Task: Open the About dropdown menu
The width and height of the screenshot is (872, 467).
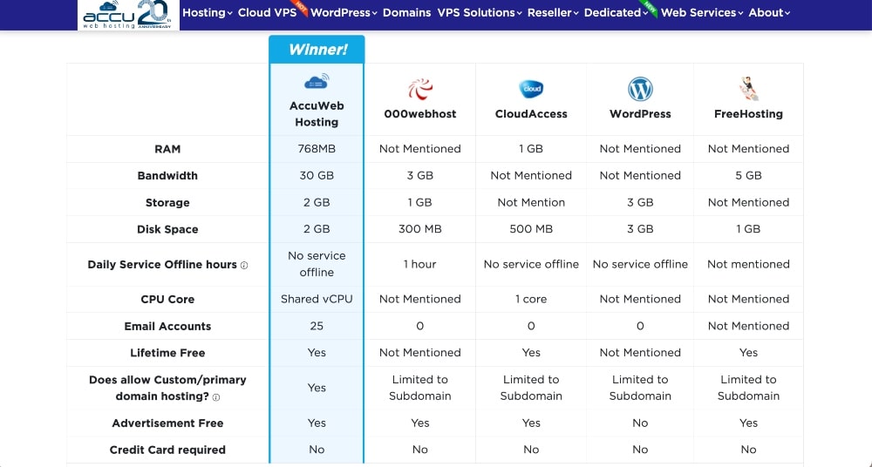Action: click(769, 13)
